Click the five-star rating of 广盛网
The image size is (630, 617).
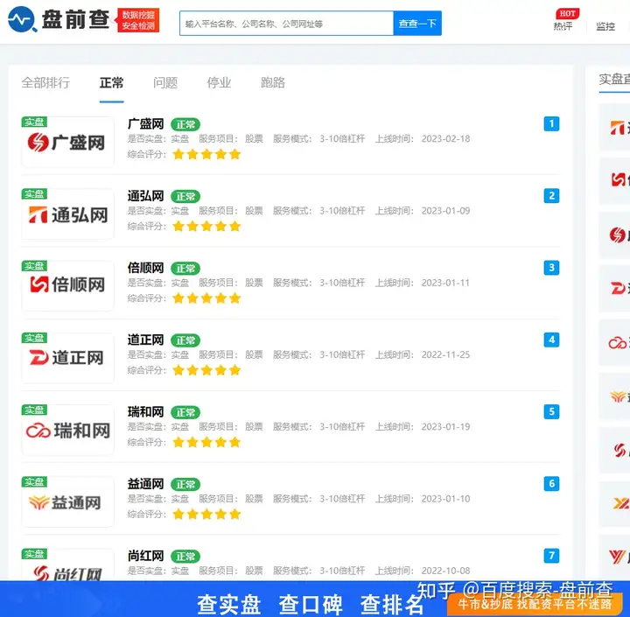pos(206,154)
